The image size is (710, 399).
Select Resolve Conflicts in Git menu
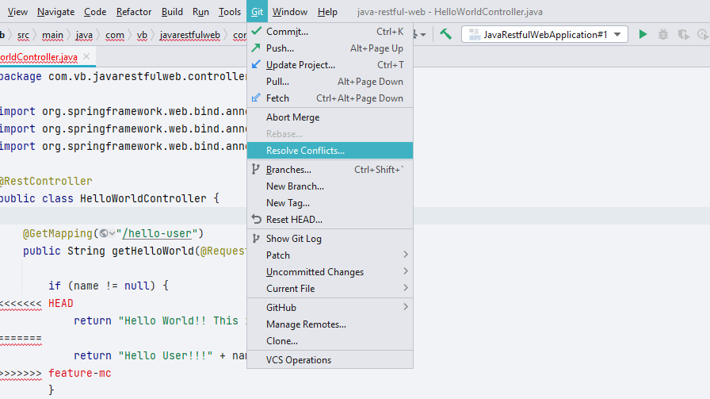pos(305,151)
